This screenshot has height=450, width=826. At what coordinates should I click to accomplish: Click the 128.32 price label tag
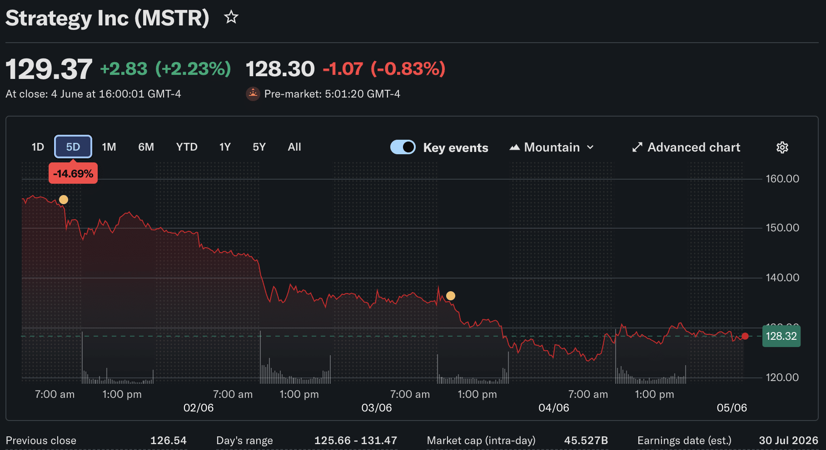pos(781,336)
